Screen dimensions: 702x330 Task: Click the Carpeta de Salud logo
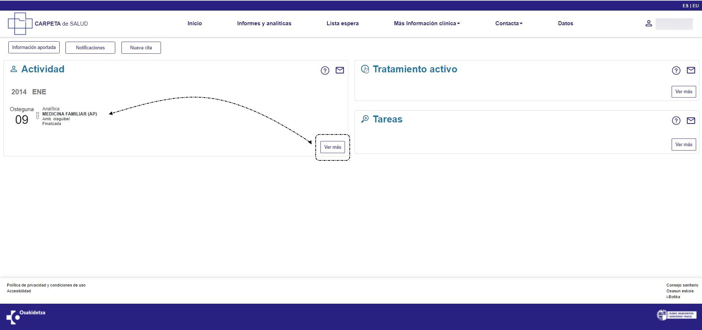tap(48, 23)
